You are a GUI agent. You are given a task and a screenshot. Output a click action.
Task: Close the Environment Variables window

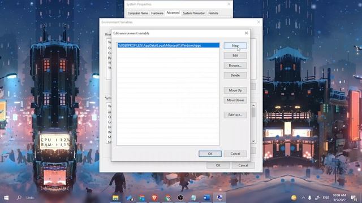coord(258,22)
